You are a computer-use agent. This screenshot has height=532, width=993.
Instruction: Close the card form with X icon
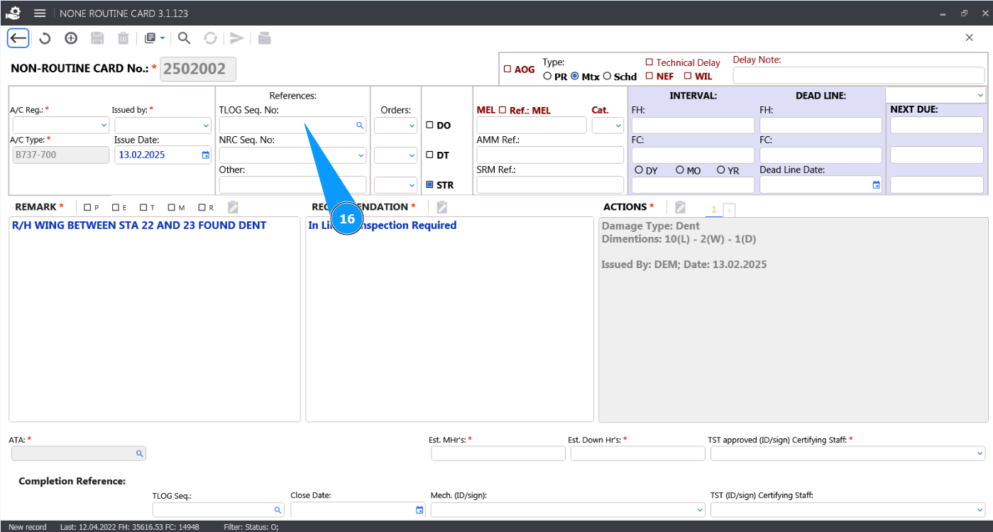[970, 38]
